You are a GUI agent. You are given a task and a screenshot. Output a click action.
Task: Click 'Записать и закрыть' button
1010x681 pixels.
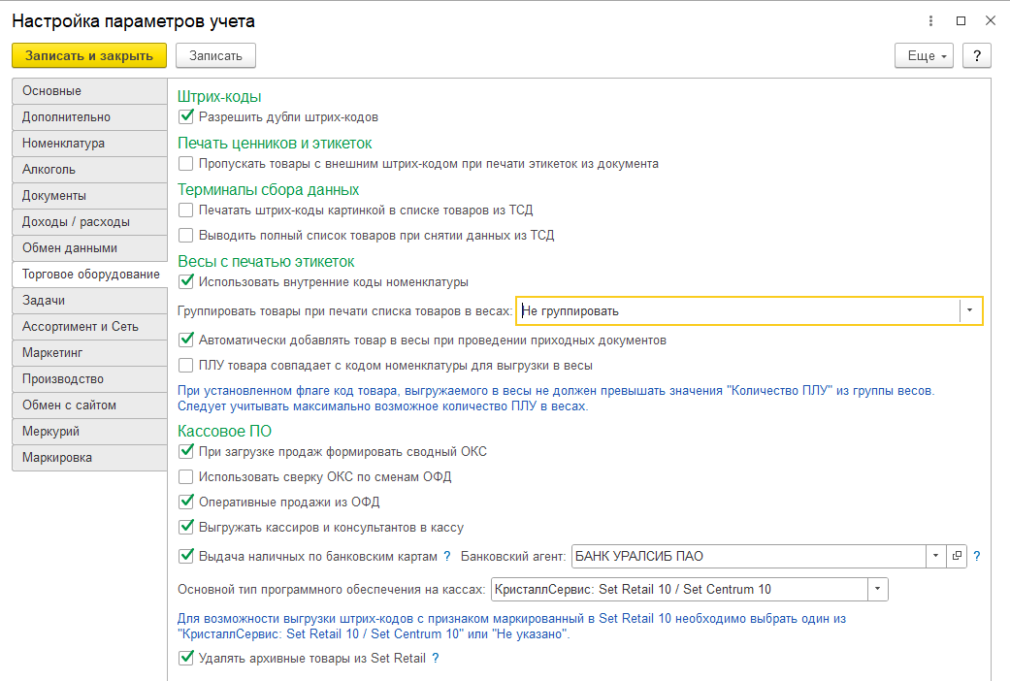pos(89,55)
